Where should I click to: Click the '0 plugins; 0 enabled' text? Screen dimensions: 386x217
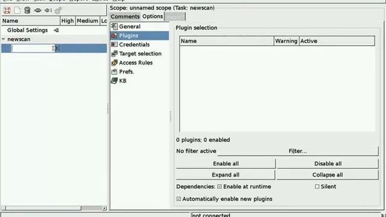203,140
